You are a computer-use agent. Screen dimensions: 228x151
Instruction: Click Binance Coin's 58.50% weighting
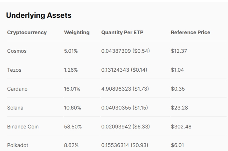73,127
